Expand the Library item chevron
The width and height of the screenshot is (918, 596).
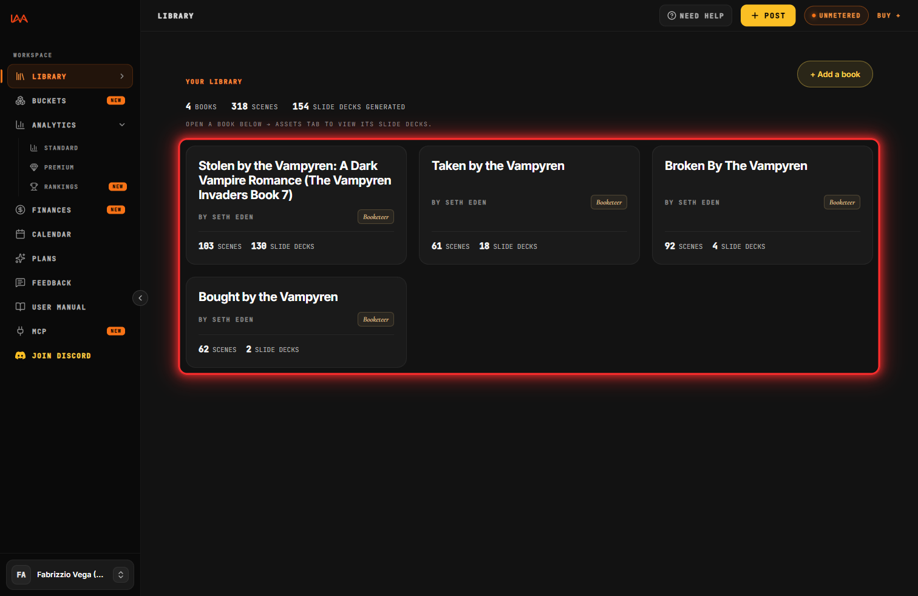[x=122, y=76]
